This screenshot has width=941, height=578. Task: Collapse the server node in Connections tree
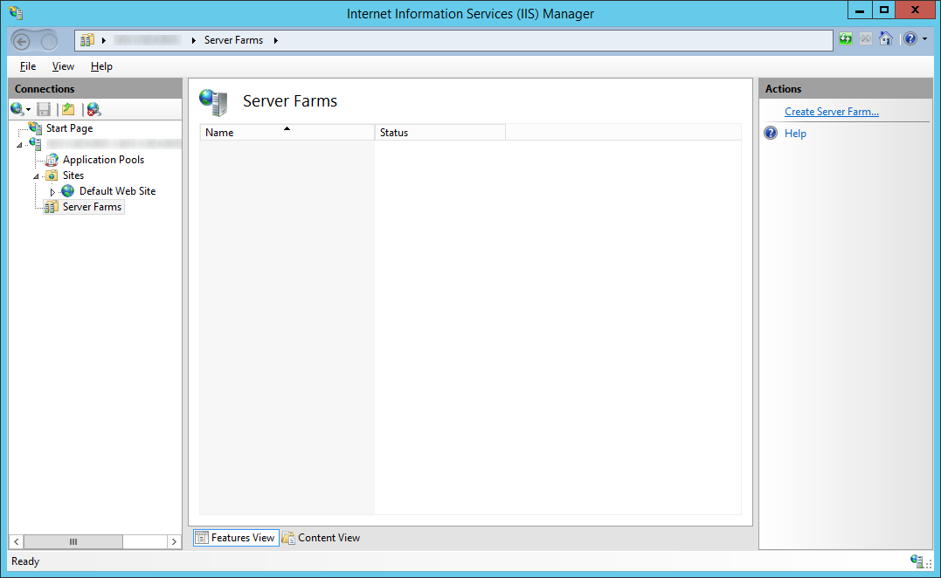(x=19, y=145)
